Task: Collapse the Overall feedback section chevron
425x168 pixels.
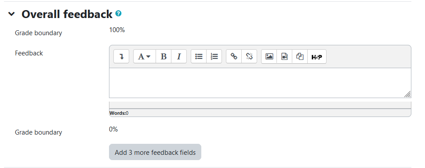Action: coord(11,14)
